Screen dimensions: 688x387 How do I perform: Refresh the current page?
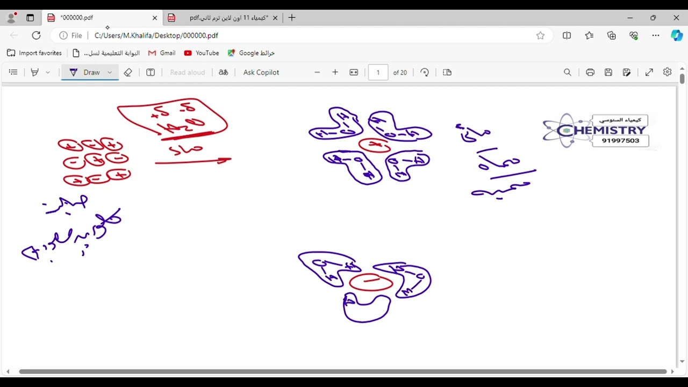click(36, 35)
